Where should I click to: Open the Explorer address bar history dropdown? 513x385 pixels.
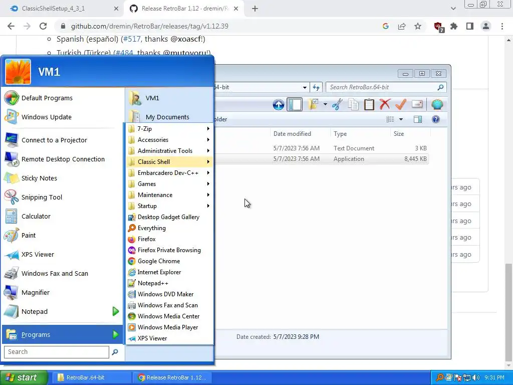(x=305, y=87)
